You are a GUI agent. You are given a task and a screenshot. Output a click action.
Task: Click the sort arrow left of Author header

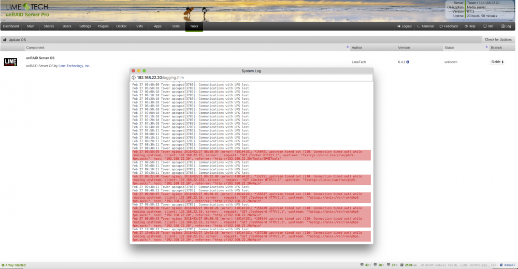tap(348, 47)
